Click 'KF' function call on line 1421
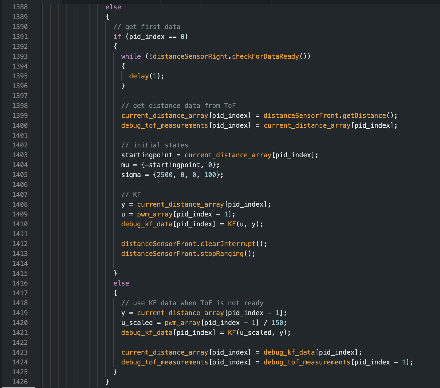 232,333
